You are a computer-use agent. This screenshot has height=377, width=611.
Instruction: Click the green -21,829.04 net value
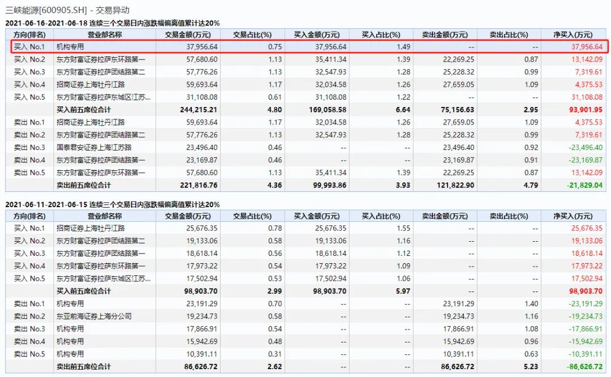click(584, 185)
